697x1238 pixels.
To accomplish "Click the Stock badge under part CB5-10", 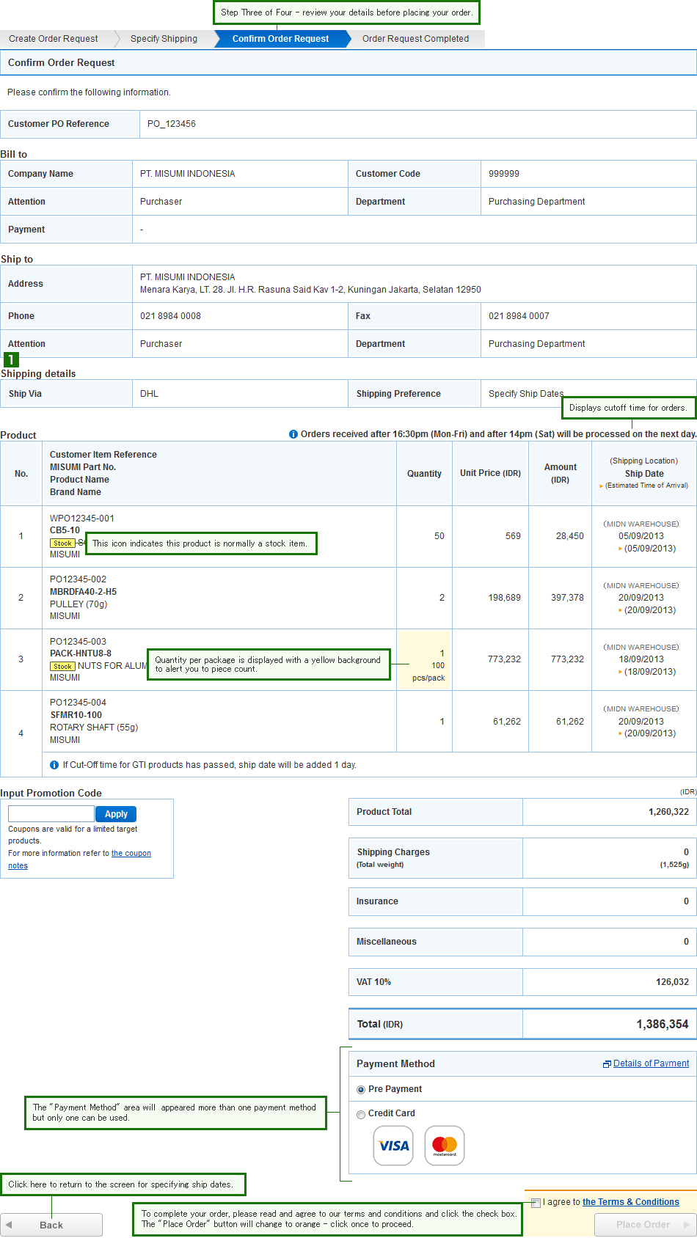I will click(62, 543).
